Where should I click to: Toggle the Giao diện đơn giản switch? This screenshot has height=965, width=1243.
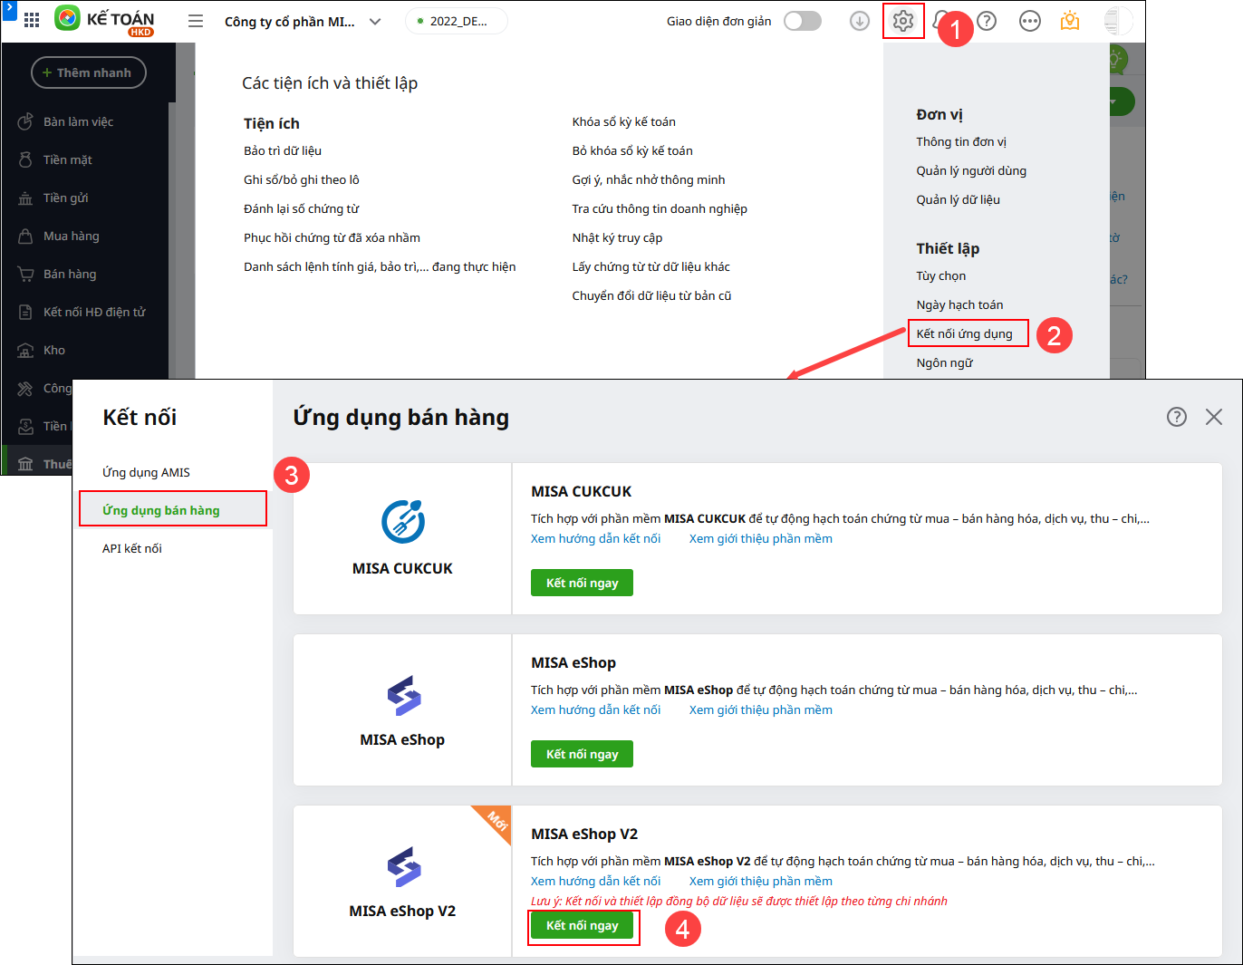803,21
